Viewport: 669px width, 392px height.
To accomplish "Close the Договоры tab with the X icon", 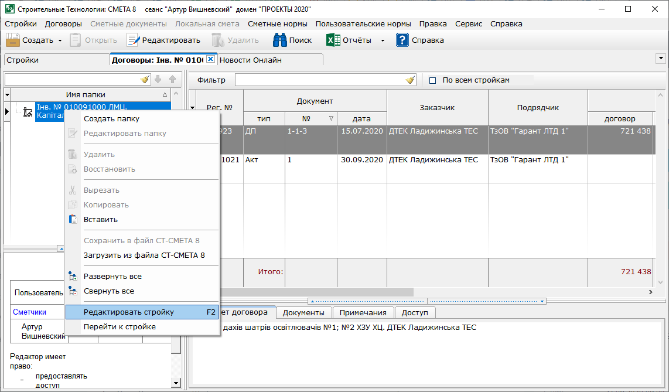I will 211,59.
